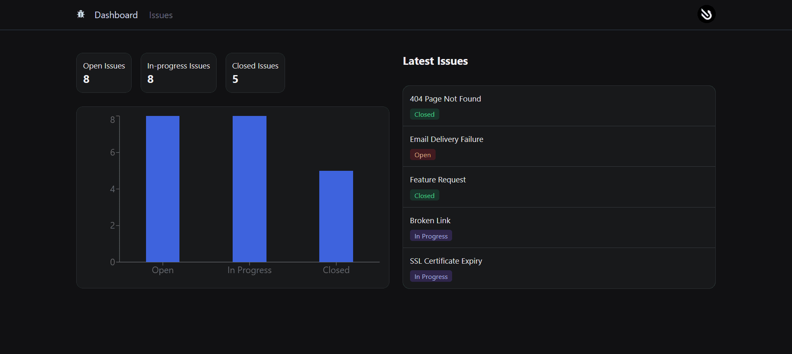Click Closed badge under 404 Page Not Found
The image size is (792, 354).
pos(424,115)
